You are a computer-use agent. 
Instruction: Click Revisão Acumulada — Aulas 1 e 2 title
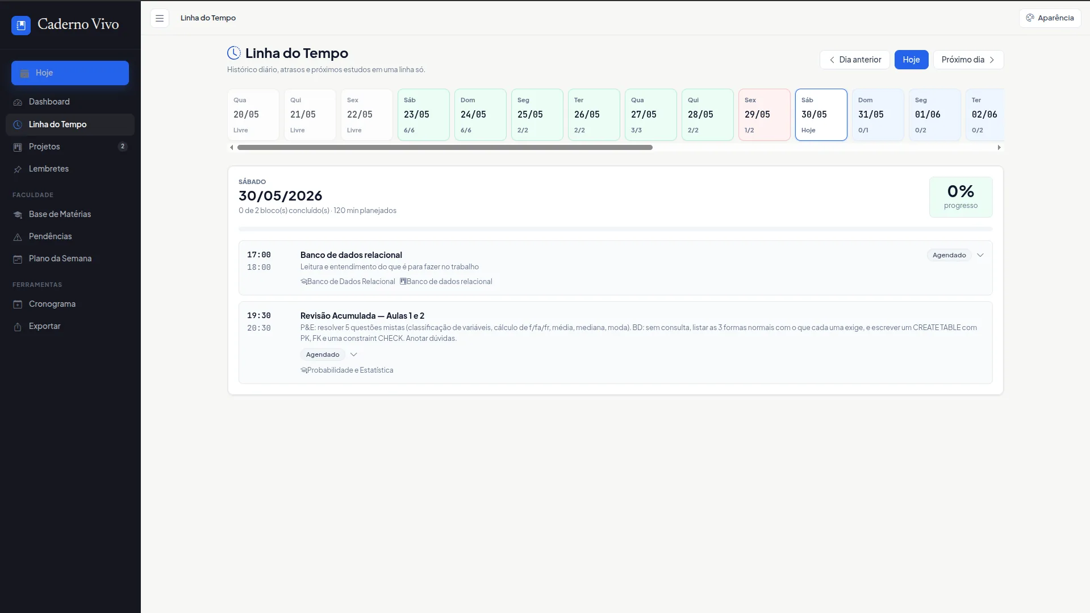tap(362, 316)
